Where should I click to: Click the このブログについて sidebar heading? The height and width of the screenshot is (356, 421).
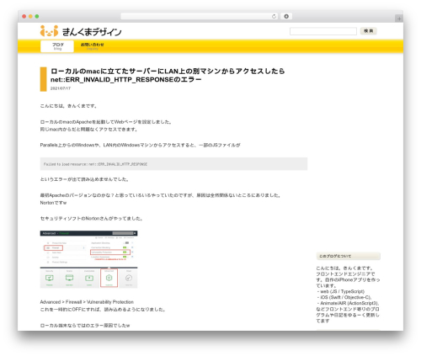pyautogui.click(x=348, y=256)
